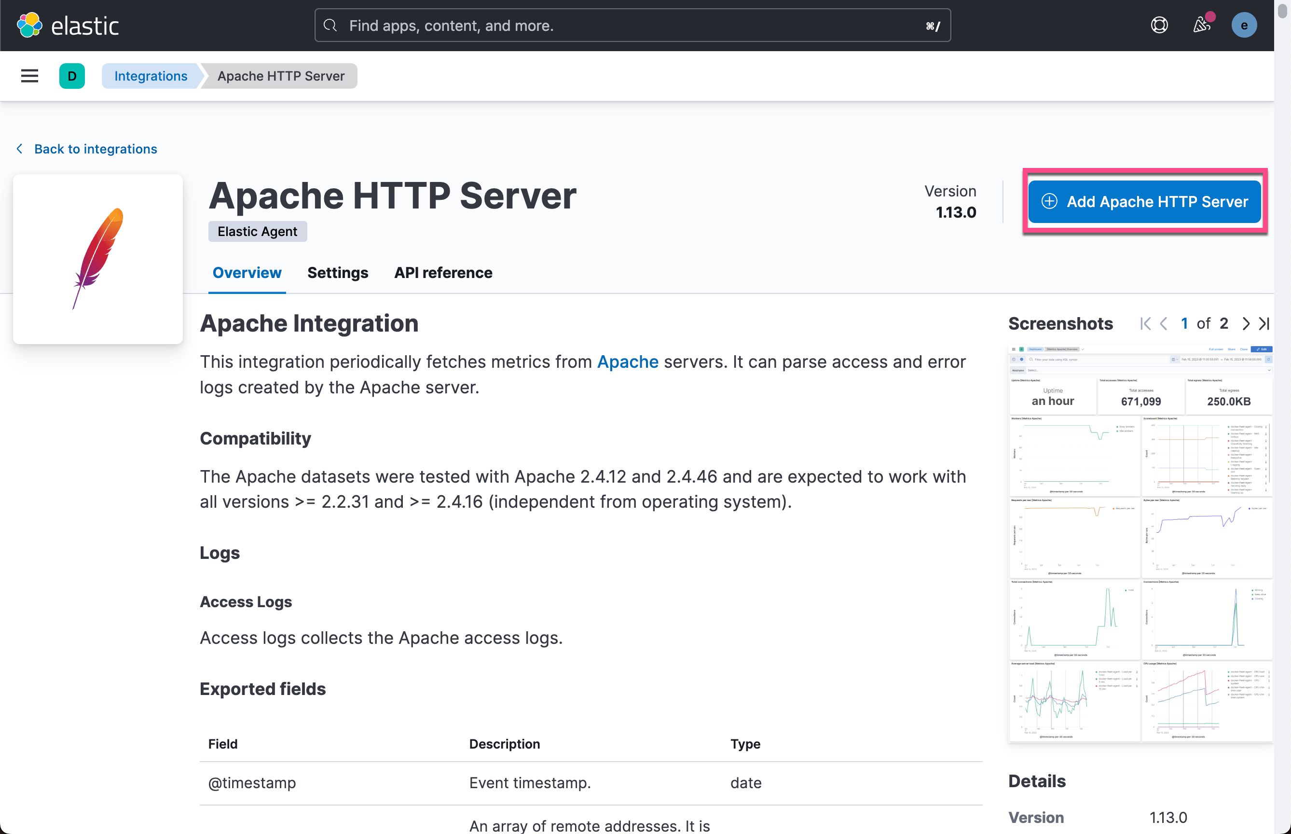Click the Apache feather logo image
Screen dimensions: 1291x834
click(x=98, y=259)
